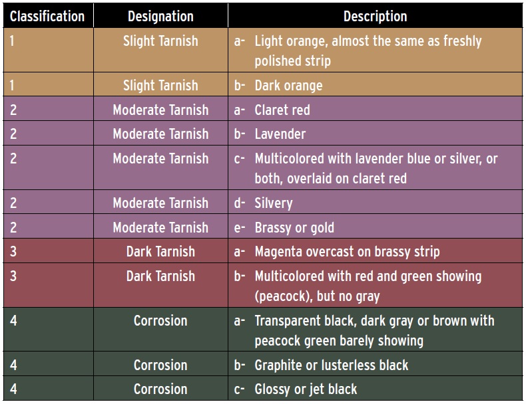Click the Designation column header

point(160,16)
